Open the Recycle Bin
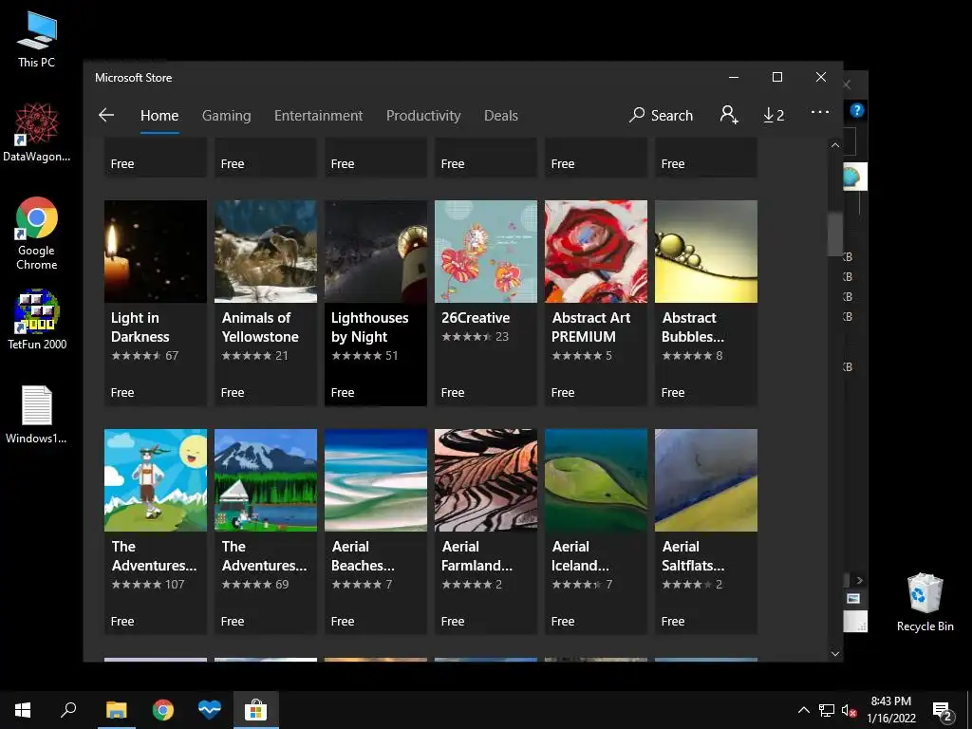 pyautogui.click(x=925, y=603)
